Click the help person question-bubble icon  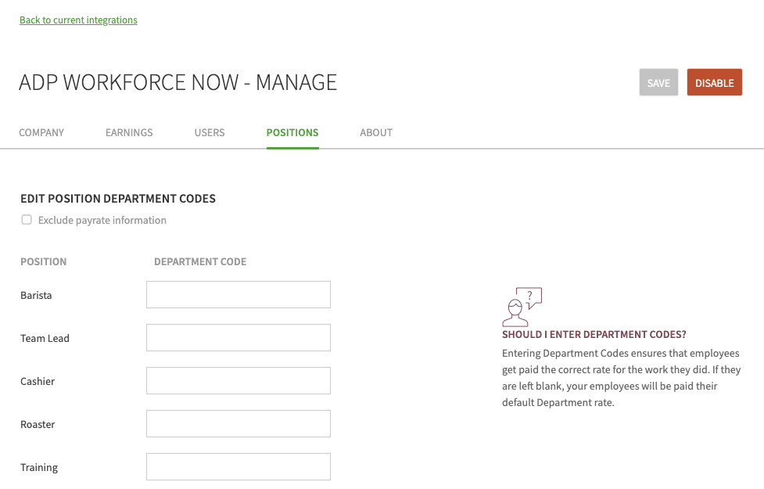pos(522,307)
